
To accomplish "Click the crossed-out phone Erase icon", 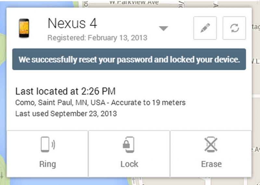I will [x=211, y=144].
